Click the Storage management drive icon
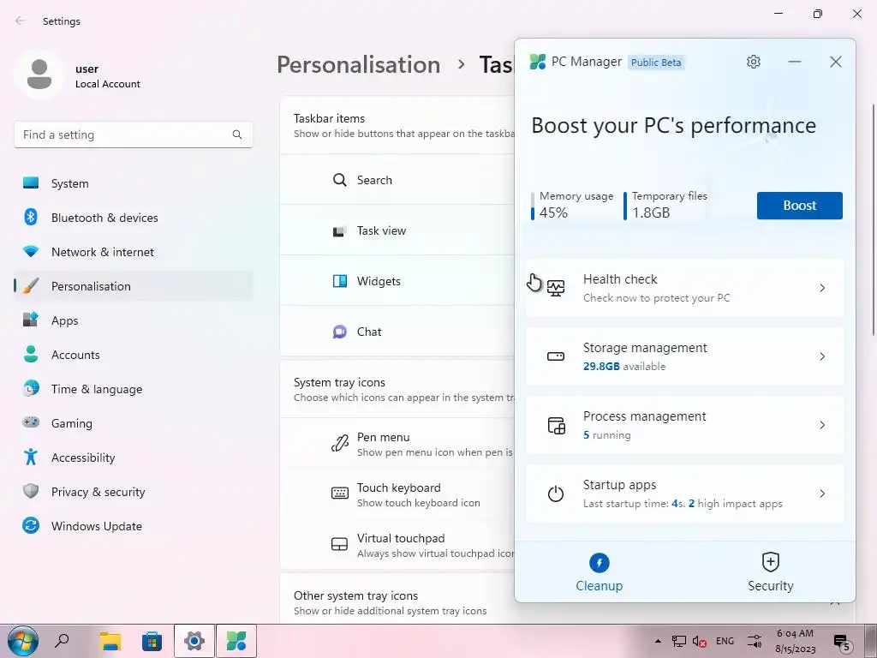The image size is (877, 658). point(555,356)
